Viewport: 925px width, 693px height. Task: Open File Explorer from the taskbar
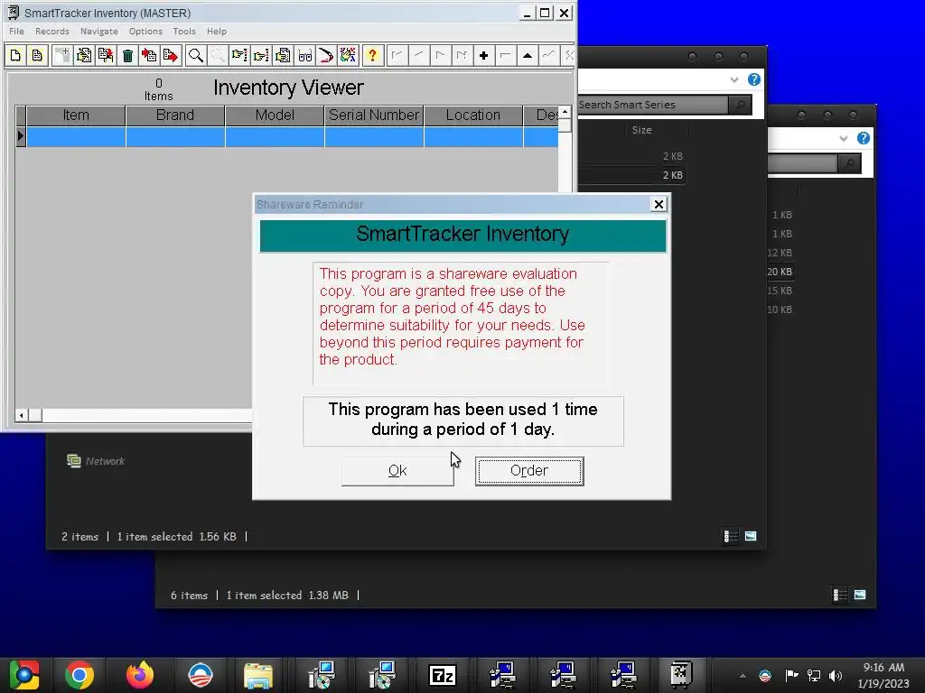pyautogui.click(x=258, y=675)
